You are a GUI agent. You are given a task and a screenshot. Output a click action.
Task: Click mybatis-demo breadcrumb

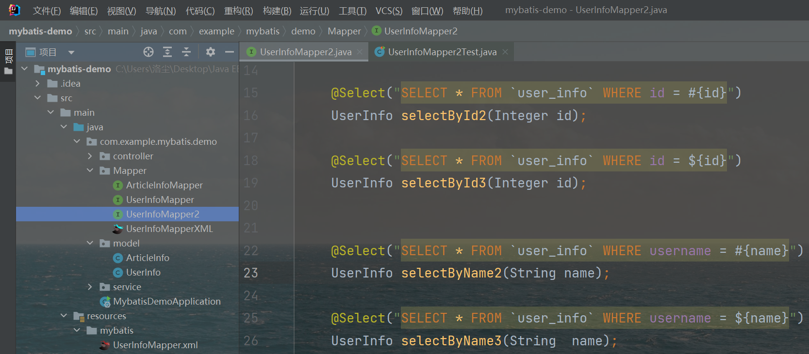tap(40, 31)
